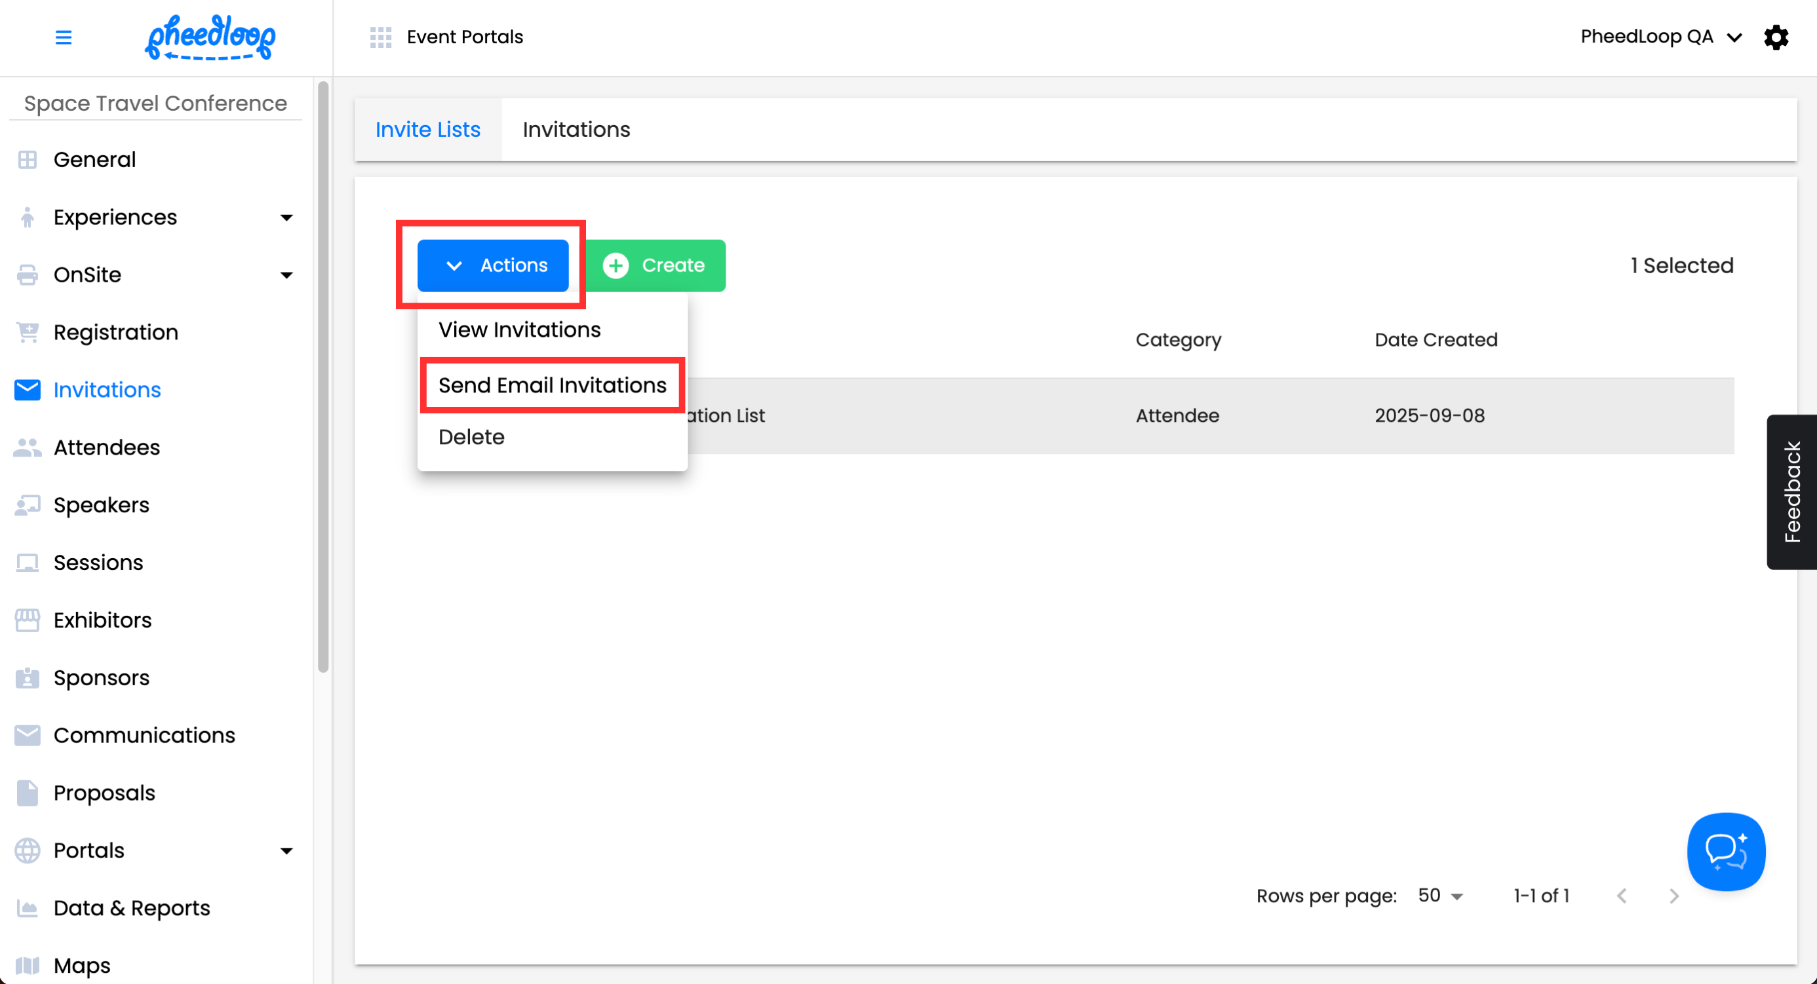Viewport: 1817px width, 984px height.
Task: Switch to the Invitations tab
Action: click(576, 130)
